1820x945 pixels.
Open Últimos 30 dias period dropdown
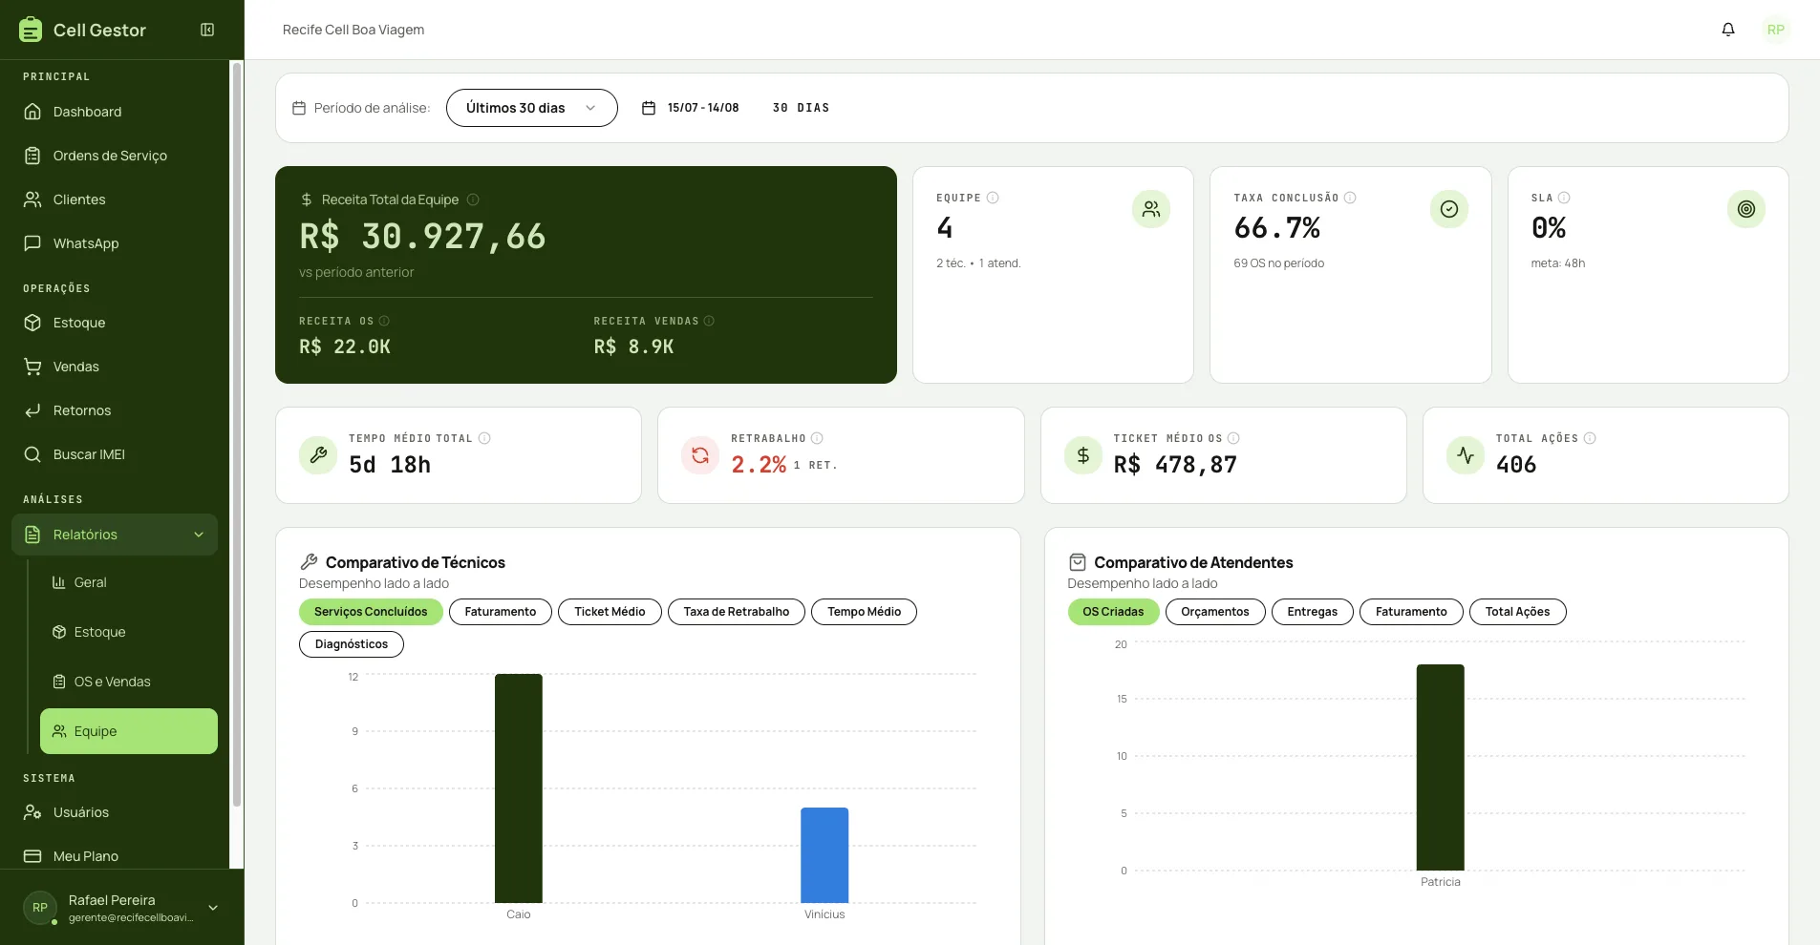coord(532,108)
